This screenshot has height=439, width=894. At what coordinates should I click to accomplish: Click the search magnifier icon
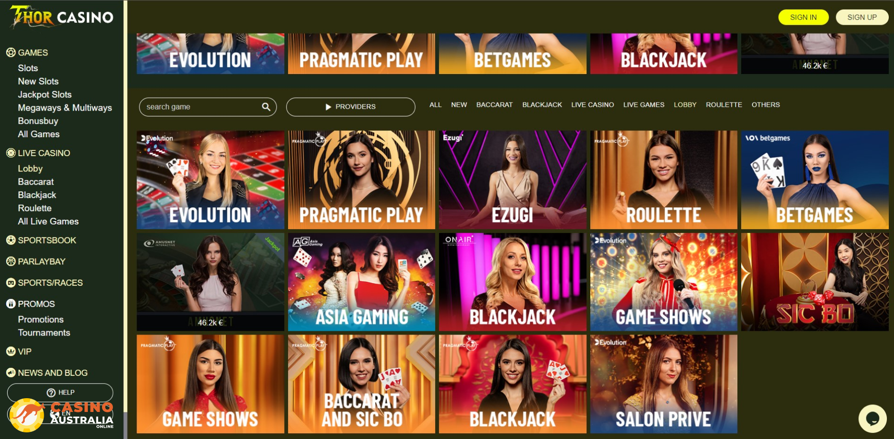click(266, 107)
